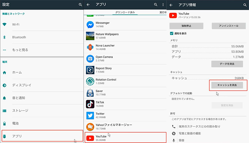The width and height of the screenshot is (249, 143).
Task: Click the Nova Launcher app icon
Action: [x=90, y=47]
